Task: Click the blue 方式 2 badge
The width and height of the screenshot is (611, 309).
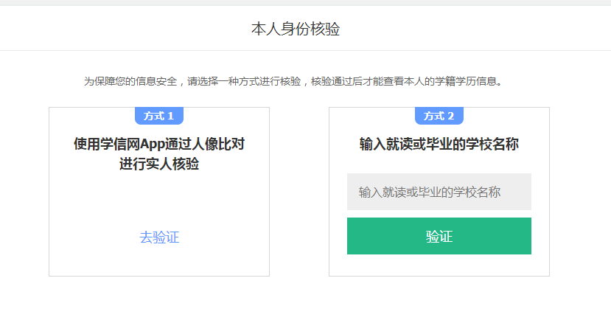Action: [439, 116]
